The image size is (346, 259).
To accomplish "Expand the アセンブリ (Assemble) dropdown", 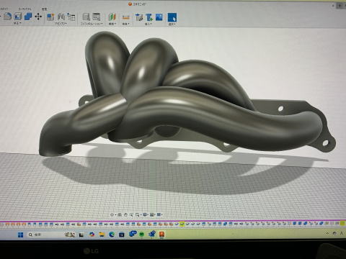I will (x=61, y=24).
